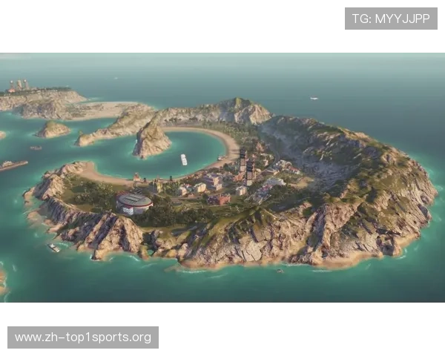This screenshot has height=356, width=445.
Task: Select the small rocky islet in left bay
Action: coord(53,130)
